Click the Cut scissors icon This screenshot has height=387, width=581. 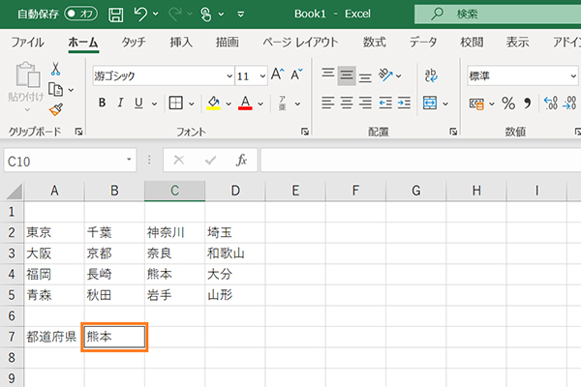55,70
